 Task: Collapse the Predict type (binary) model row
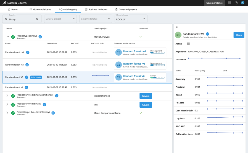(x=8, y=37)
